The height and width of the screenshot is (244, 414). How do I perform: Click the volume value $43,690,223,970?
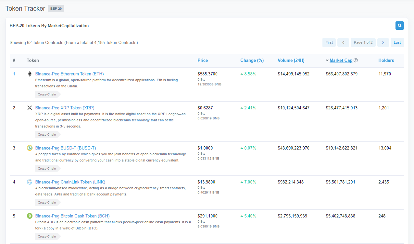294,148
